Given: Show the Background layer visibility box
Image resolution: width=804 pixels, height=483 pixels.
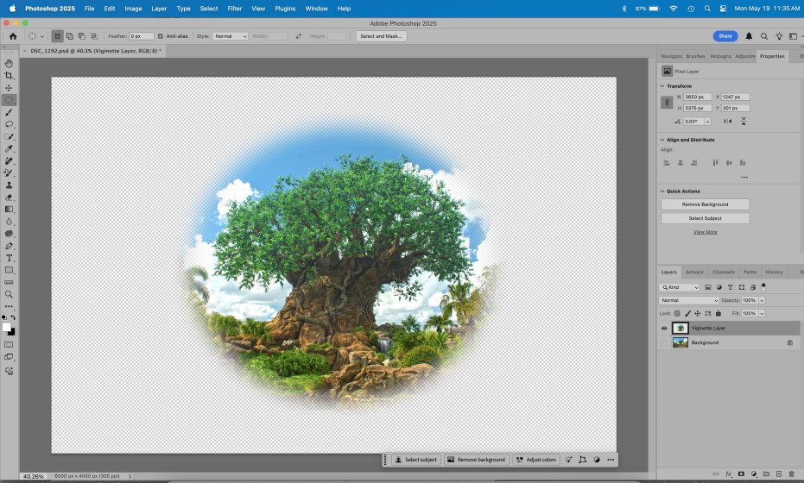Looking at the screenshot, I should (664, 342).
